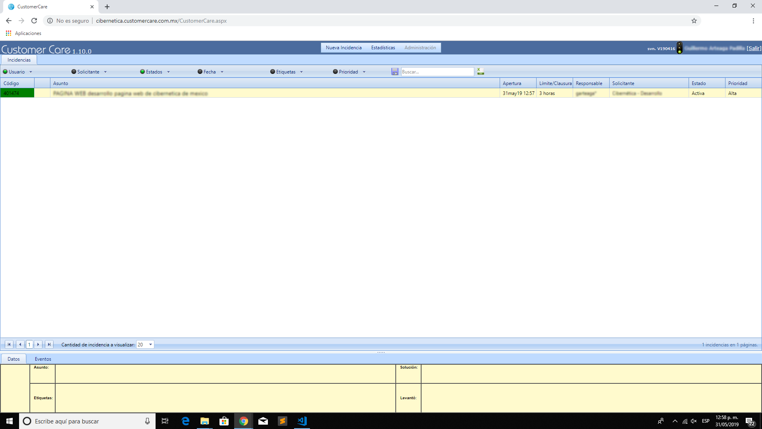The width and height of the screenshot is (762, 429).
Task: Go back in browser history
Action: tap(9, 21)
